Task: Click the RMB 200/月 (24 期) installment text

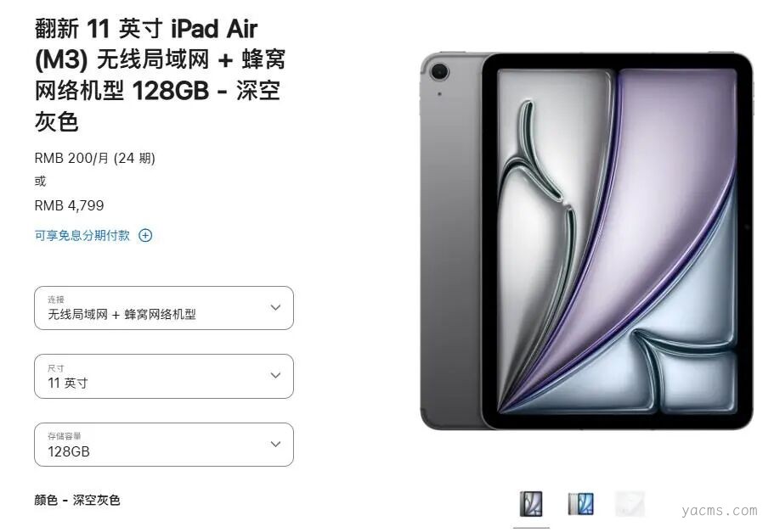Action: pyautogui.click(x=95, y=159)
